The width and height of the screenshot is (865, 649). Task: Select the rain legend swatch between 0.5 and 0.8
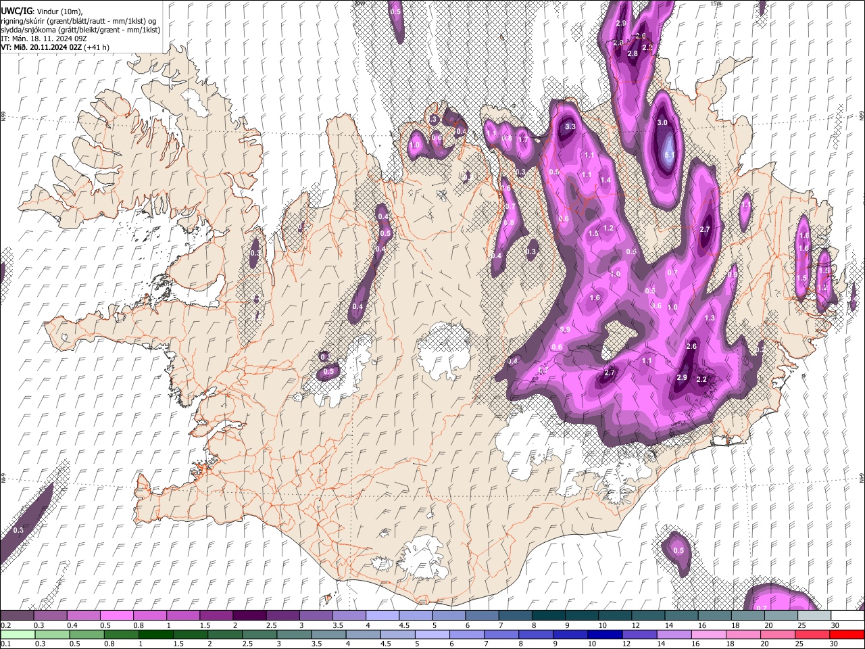click(86, 635)
